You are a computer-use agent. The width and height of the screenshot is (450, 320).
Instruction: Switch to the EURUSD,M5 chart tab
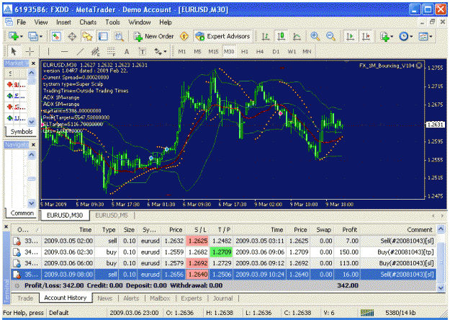click(x=112, y=215)
